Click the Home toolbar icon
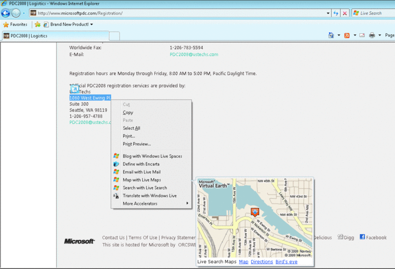This screenshot has width=395, height=269. 331,35
